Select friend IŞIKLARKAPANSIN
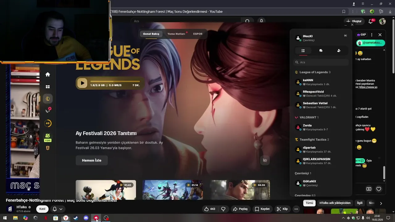395x222 pixels. click(321, 161)
